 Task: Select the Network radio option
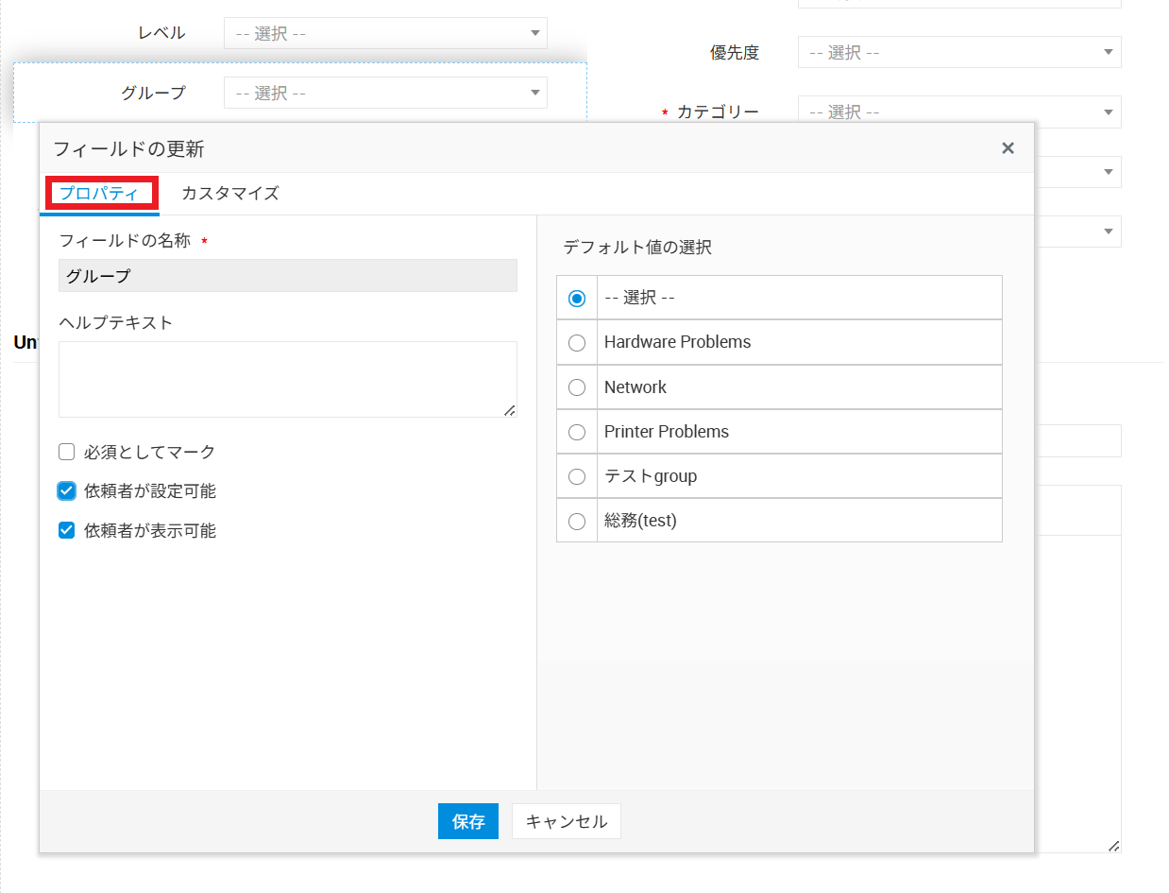point(577,387)
